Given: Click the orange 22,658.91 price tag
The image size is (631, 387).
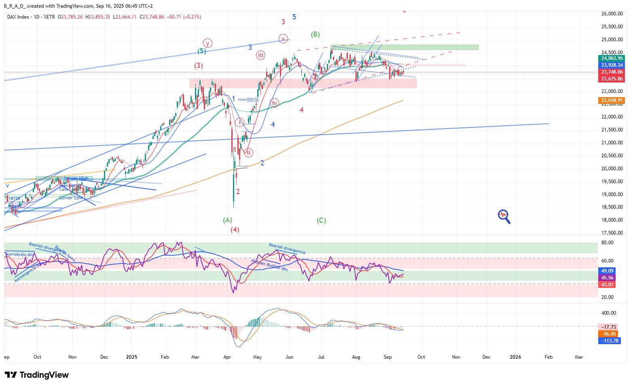Looking at the screenshot, I should (x=612, y=100).
